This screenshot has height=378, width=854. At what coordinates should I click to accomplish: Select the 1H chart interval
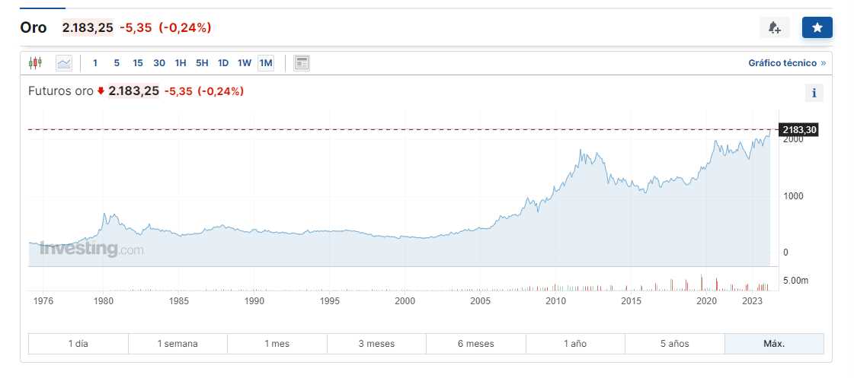coord(181,63)
